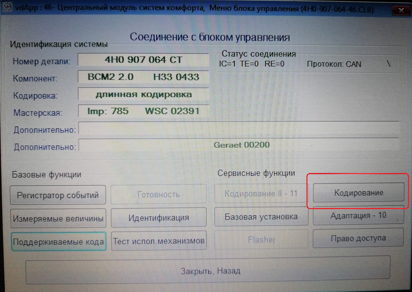
Task: Click the disabled Готовность button
Action: point(158,194)
